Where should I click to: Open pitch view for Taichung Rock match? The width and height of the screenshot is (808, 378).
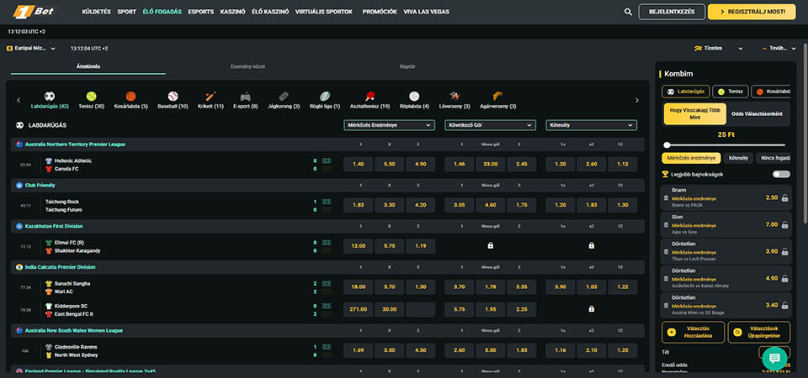(x=327, y=202)
